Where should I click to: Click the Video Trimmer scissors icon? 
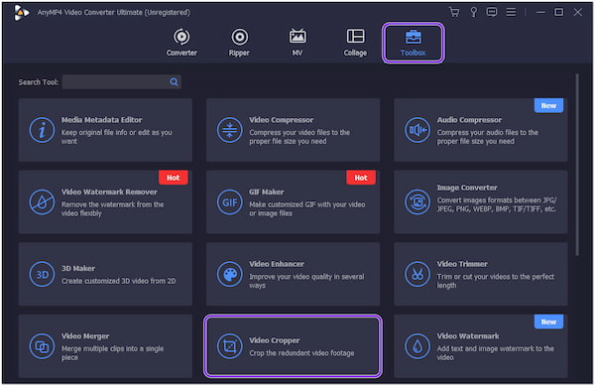point(417,274)
